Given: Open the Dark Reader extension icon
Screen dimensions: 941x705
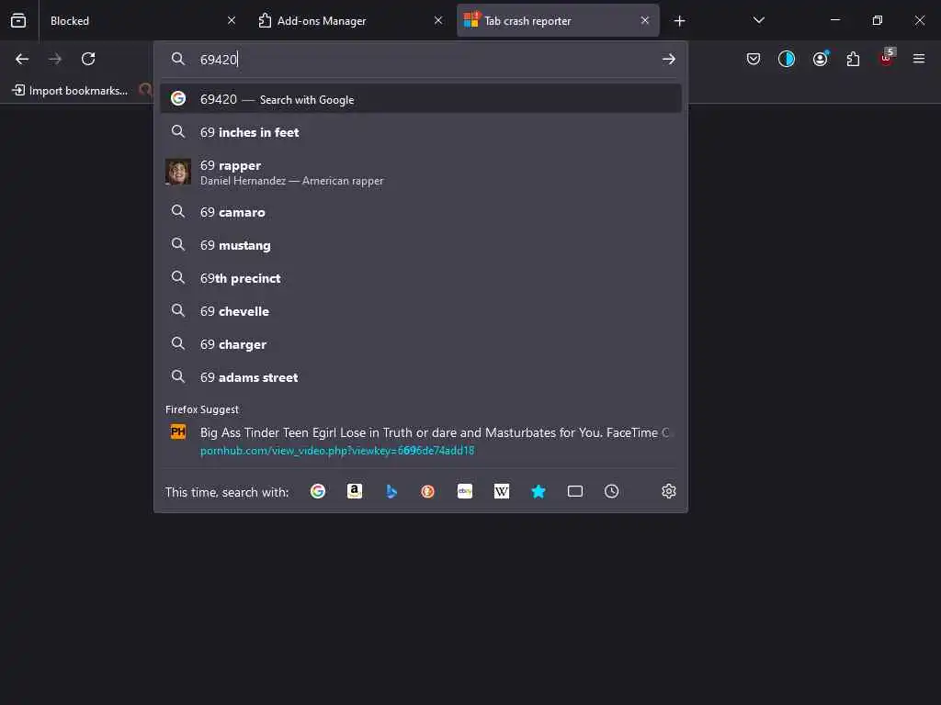Looking at the screenshot, I should click(787, 59).
